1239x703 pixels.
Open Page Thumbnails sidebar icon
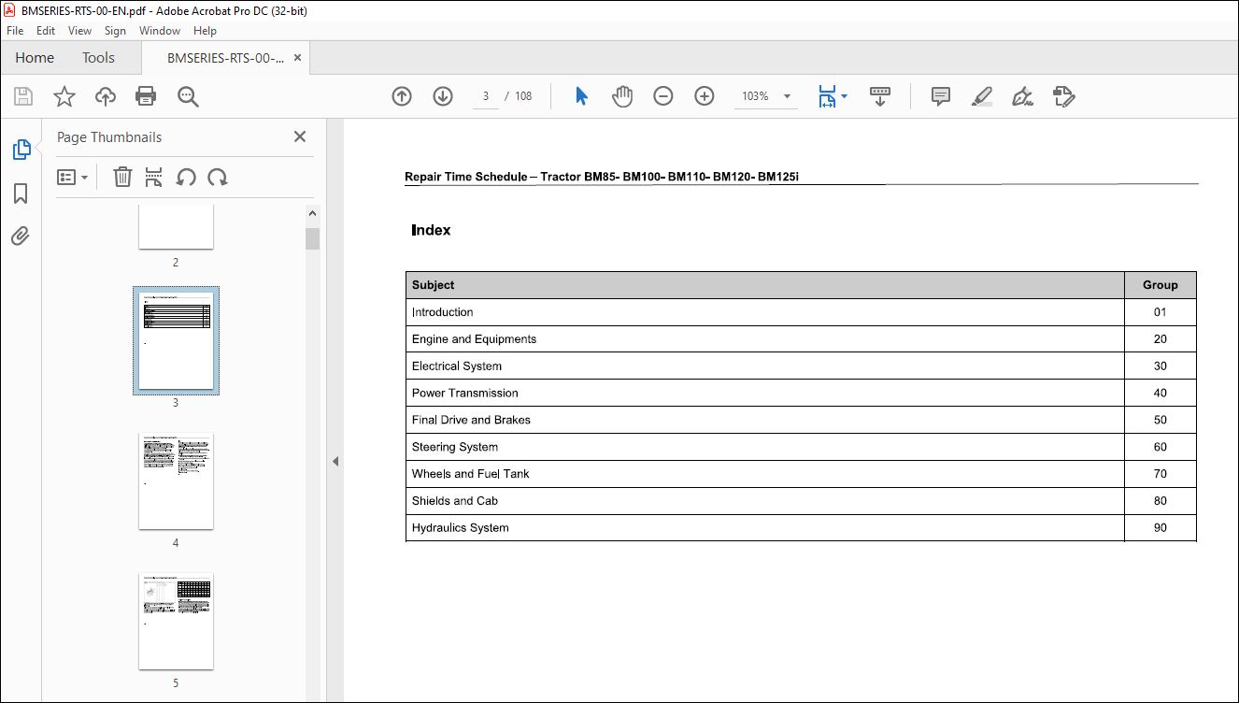tap(21, 150)
